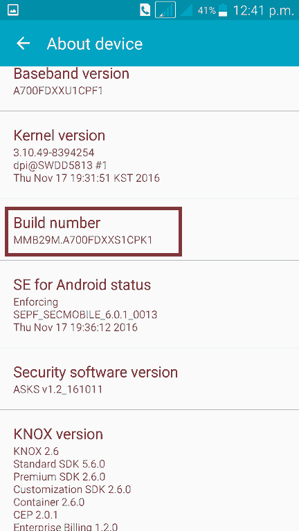Open the Kernel version entry

[x=149, y=155]
